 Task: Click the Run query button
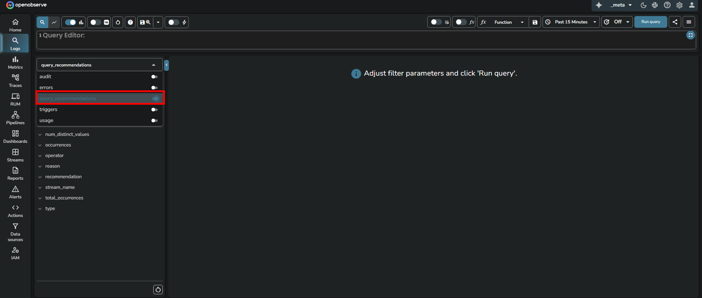pyautogui.click(x=650, y=22)
